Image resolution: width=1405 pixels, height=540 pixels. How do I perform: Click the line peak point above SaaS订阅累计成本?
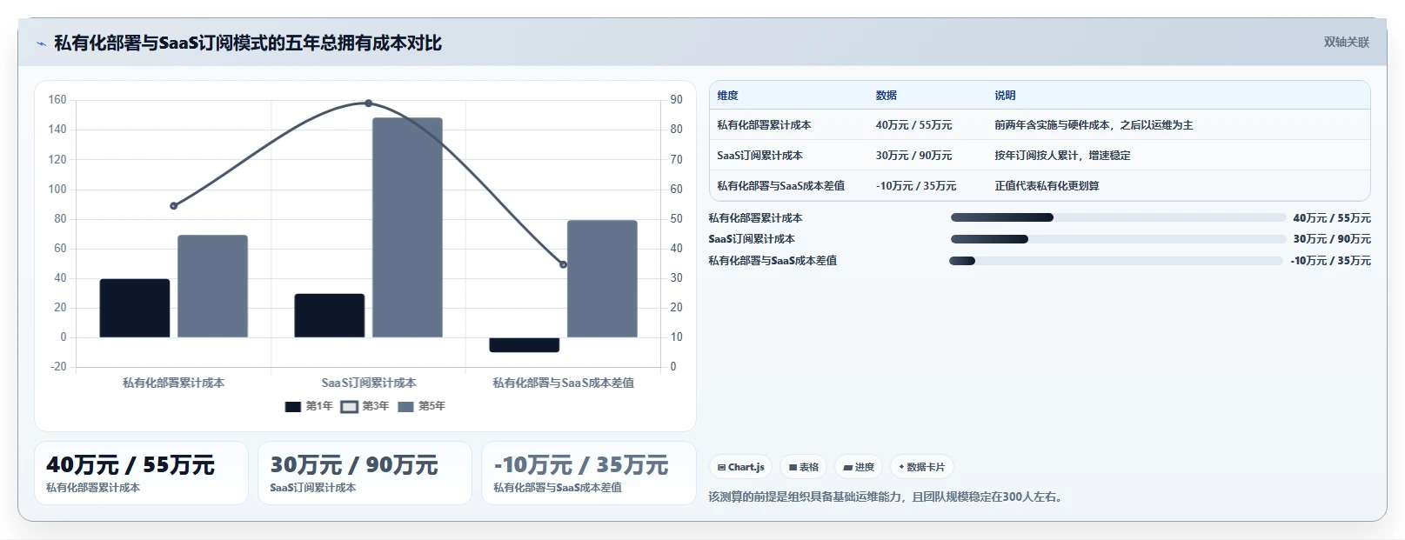(x=369, y=103)
